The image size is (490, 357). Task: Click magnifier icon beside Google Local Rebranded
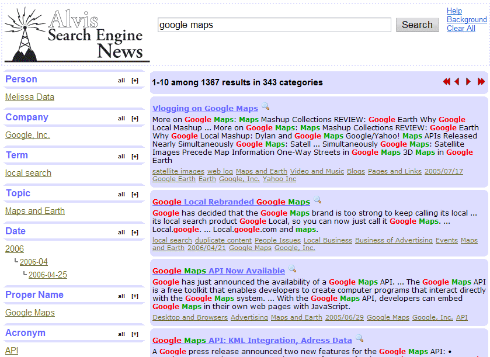coord(317,200)
